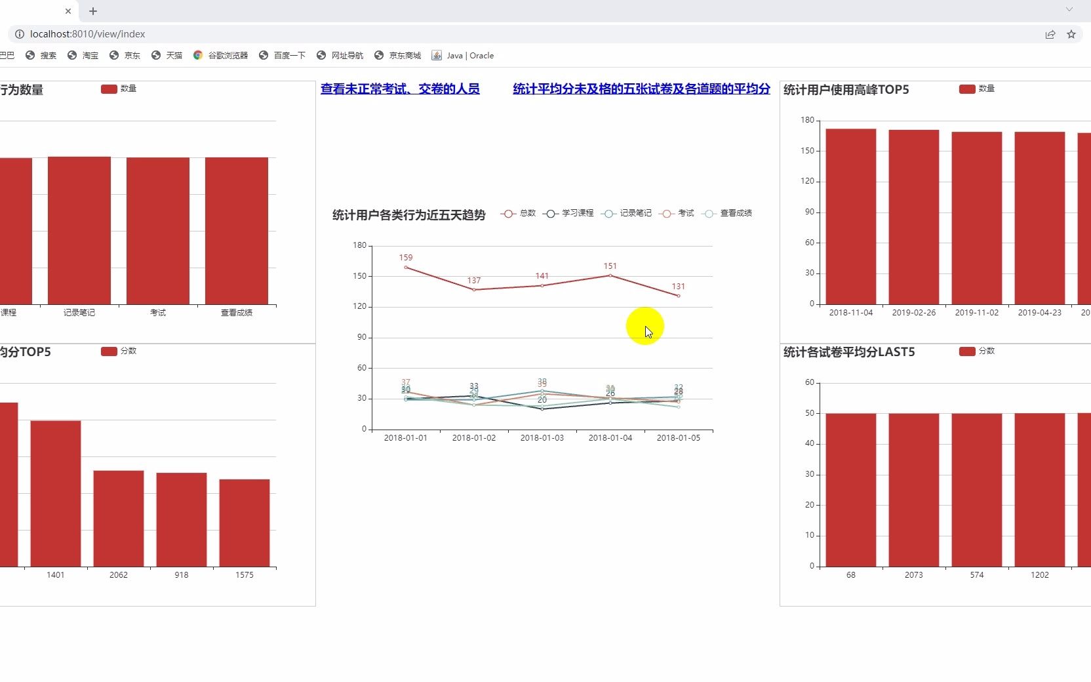Open link 统计平均分未及格的五张试卷及各道题的平均分
This screenshot has height=682, width=1091.
(x=641, y=89)
